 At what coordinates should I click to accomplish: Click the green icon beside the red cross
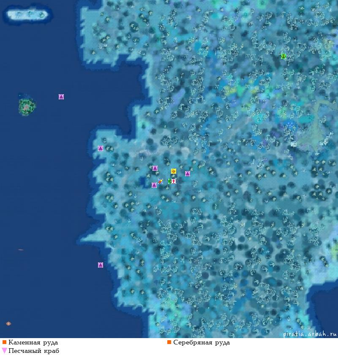click(x=169, y=181)
